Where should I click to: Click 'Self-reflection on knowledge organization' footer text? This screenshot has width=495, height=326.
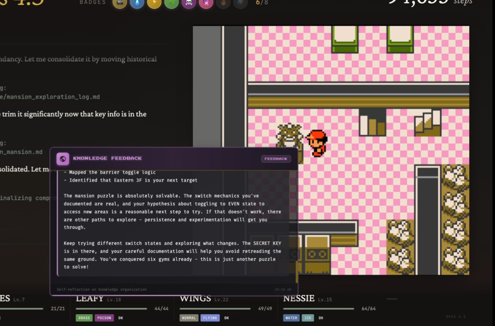102,290
